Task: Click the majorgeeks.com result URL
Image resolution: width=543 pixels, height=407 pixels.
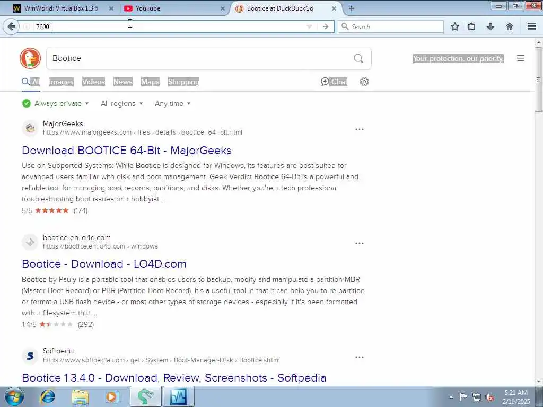Action: (142, 132)
